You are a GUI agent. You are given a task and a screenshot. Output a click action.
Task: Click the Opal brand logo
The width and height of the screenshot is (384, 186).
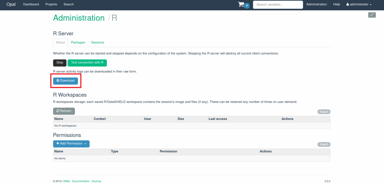pyautogui.click(x=11, y=4)
